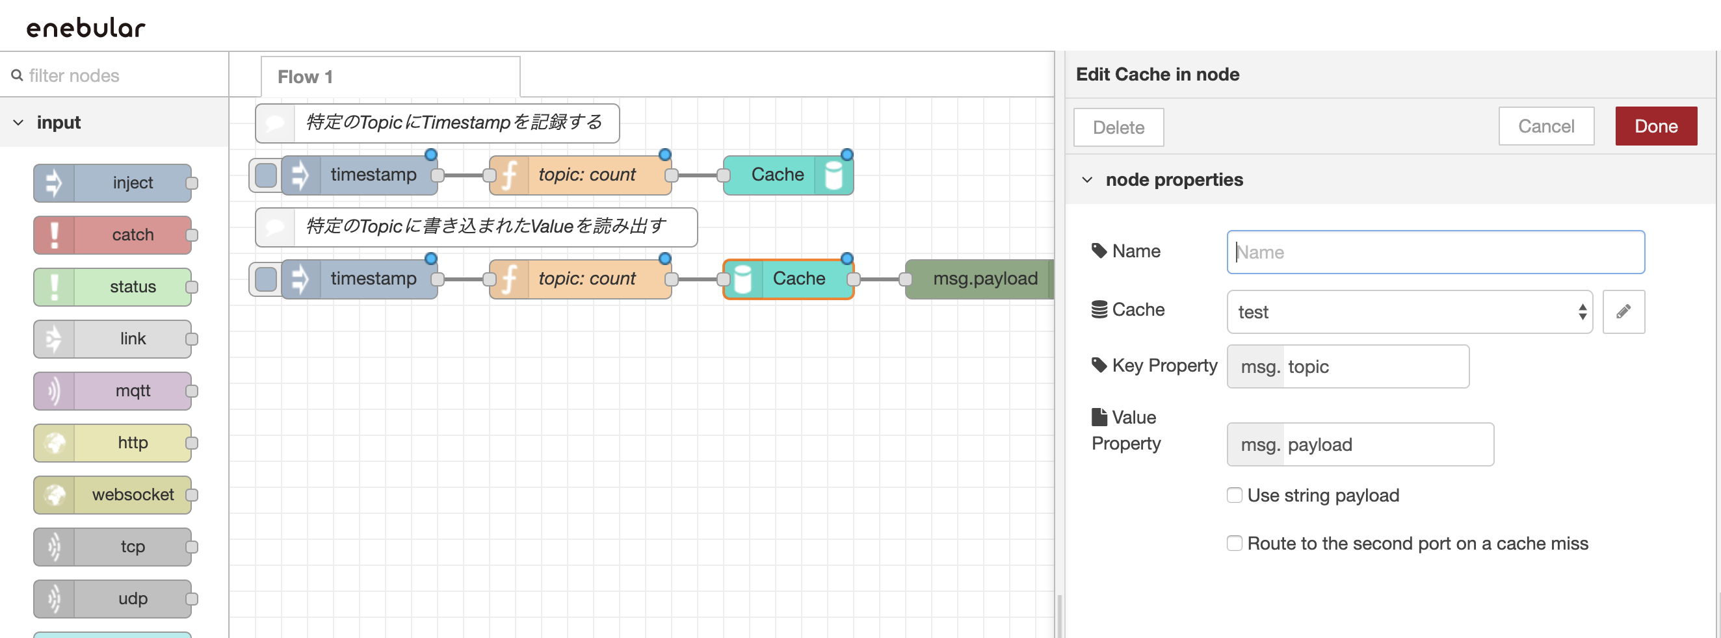Click the database icon on selected Cache node
Screen dimensions: 1721x638
point(742,279)
